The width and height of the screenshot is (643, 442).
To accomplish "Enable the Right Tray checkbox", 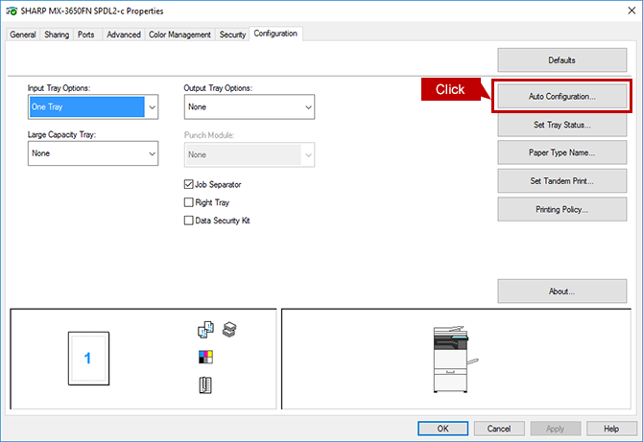I will click(x=189, y=202).
